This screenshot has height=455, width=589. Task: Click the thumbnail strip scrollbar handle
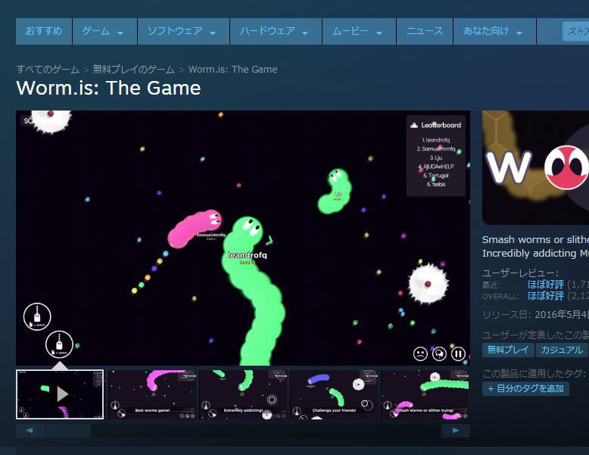pyautogui.click(x=68, y=431)
